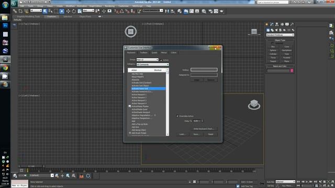Switch to the Keyboard tab
The width and height of the screenshot is (335, 188).
pos(131,53)
